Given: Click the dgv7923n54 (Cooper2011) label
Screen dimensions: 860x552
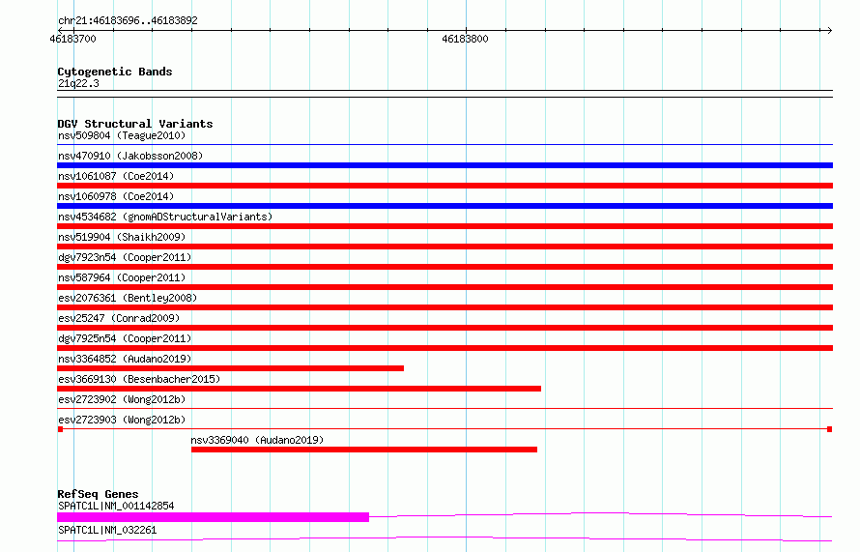Looking at the screenshot, I should [x=125, y=257].
